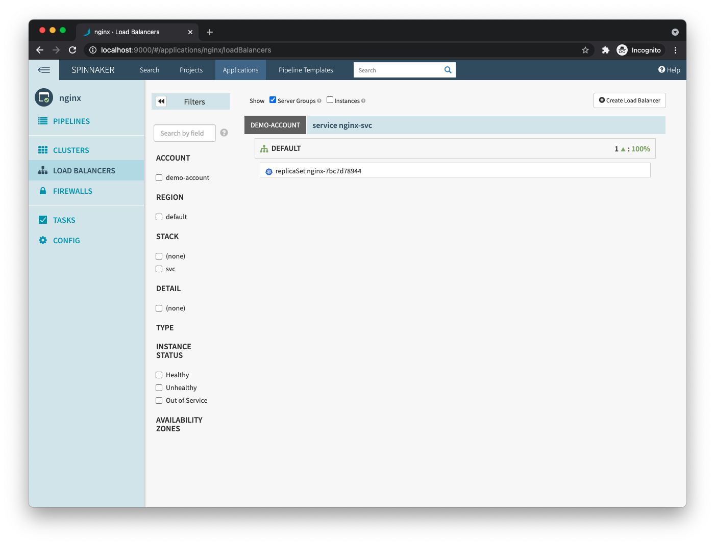Go to the Search nav item
Viewport: 715px width, 545px height.
pos(150,70)
